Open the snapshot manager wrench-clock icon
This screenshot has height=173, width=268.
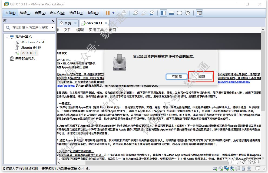152,13
